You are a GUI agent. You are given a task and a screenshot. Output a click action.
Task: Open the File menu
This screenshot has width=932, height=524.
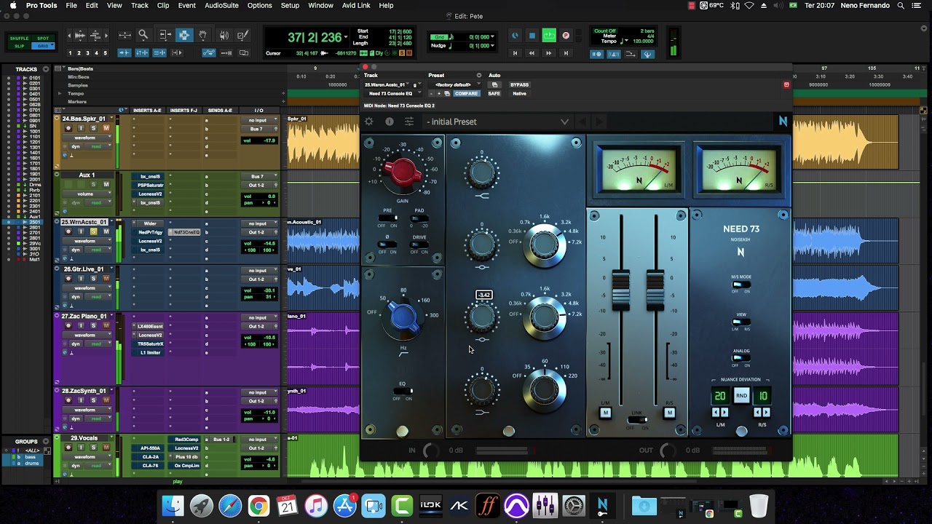[71, 5]
